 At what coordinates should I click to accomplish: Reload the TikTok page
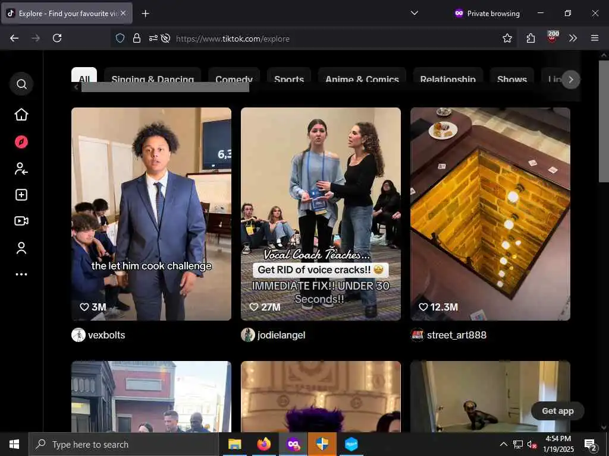57,38
